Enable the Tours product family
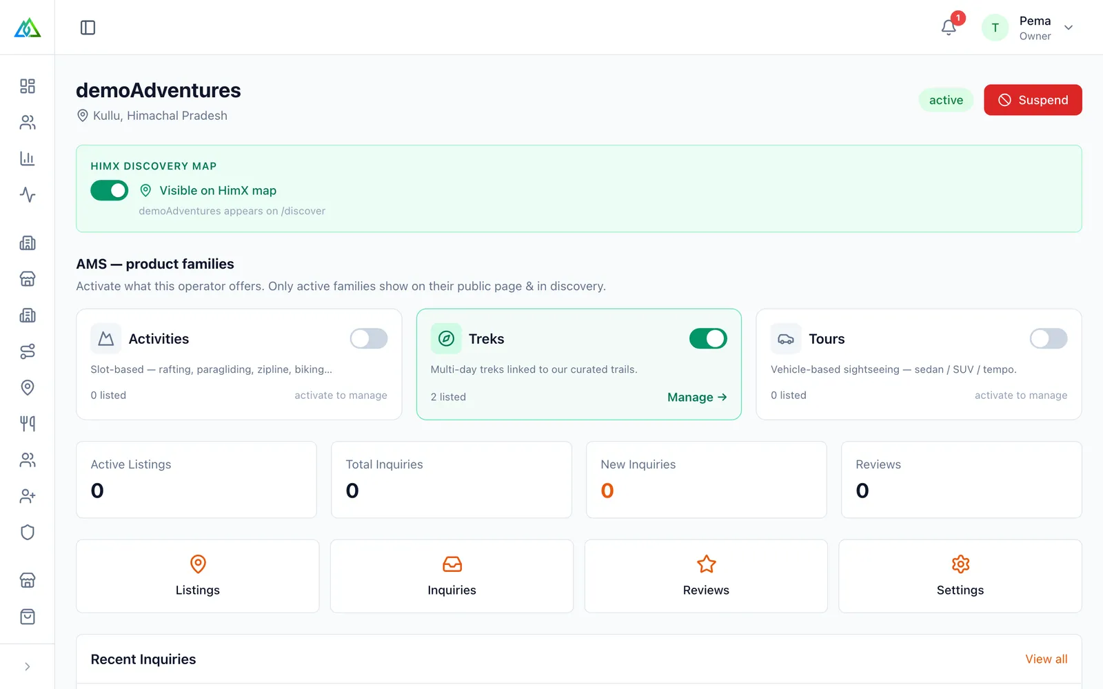Viewport: 1103px width, 689px height. click(1049, 338)
